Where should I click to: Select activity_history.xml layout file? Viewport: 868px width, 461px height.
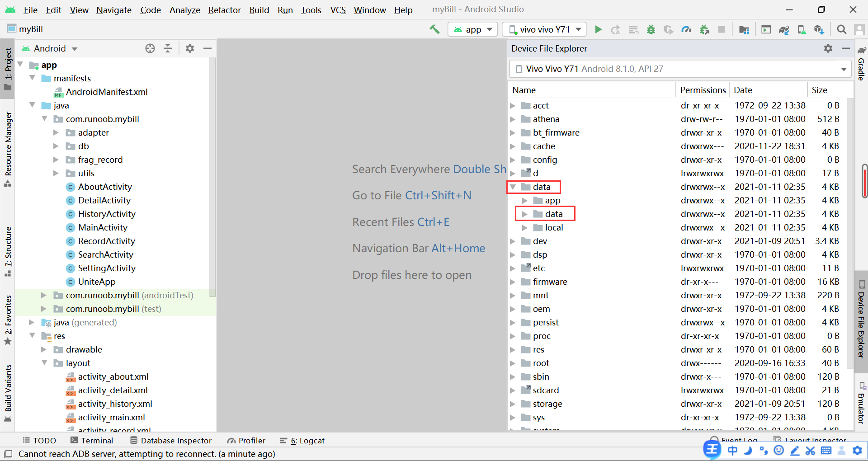coord(115,404)
